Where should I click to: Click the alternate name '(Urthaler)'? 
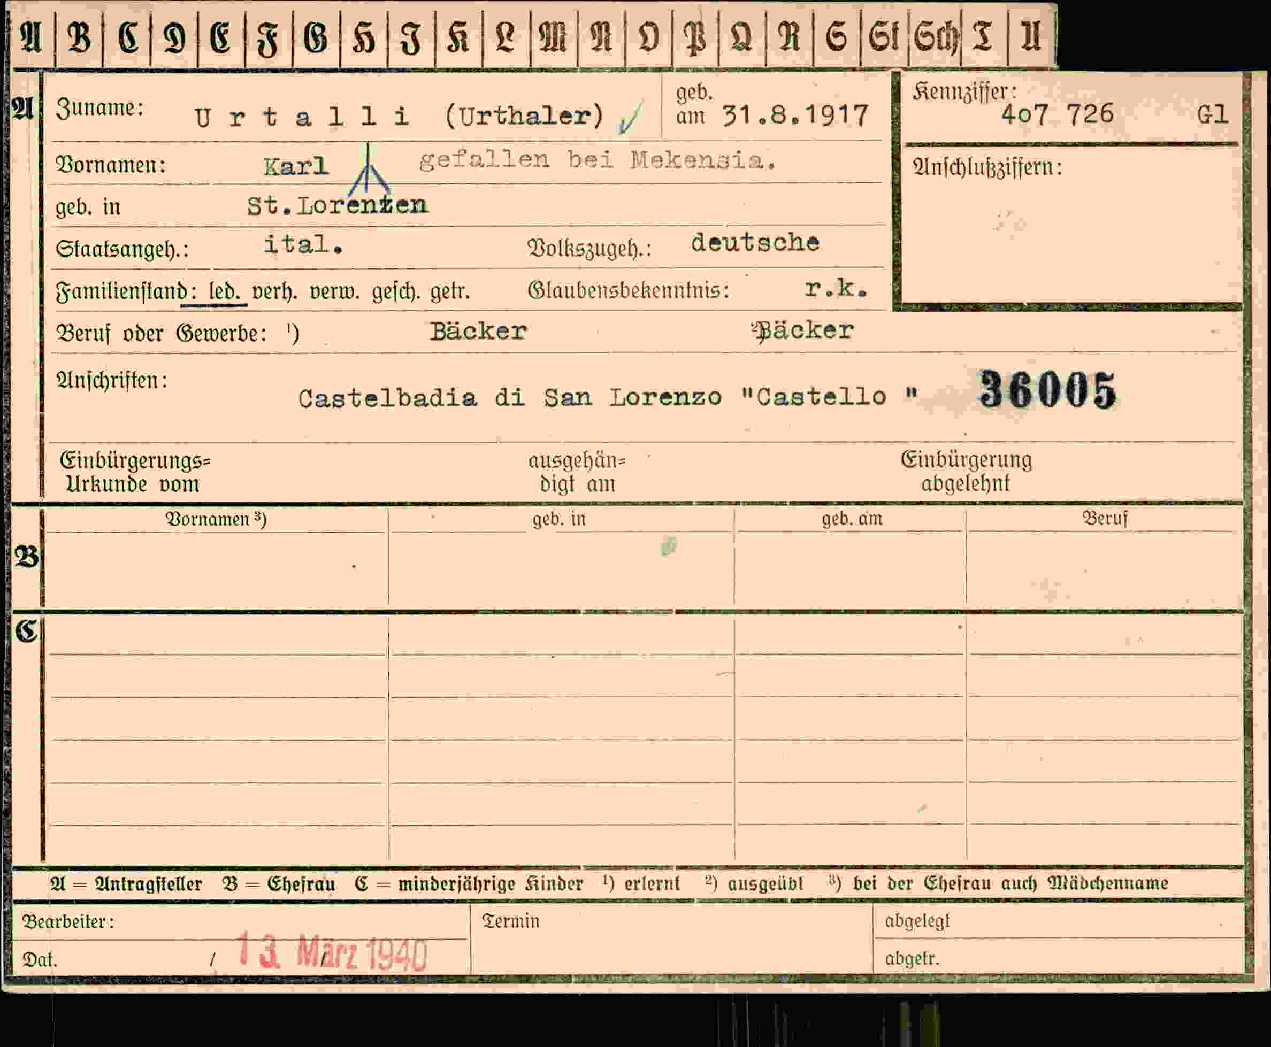(524, 116)
